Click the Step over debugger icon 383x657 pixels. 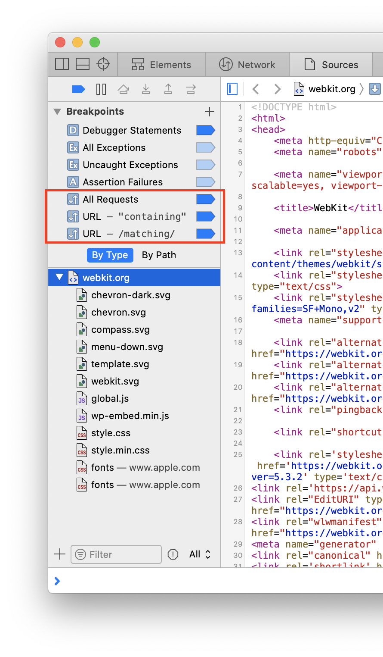click(x=124, y=89)
